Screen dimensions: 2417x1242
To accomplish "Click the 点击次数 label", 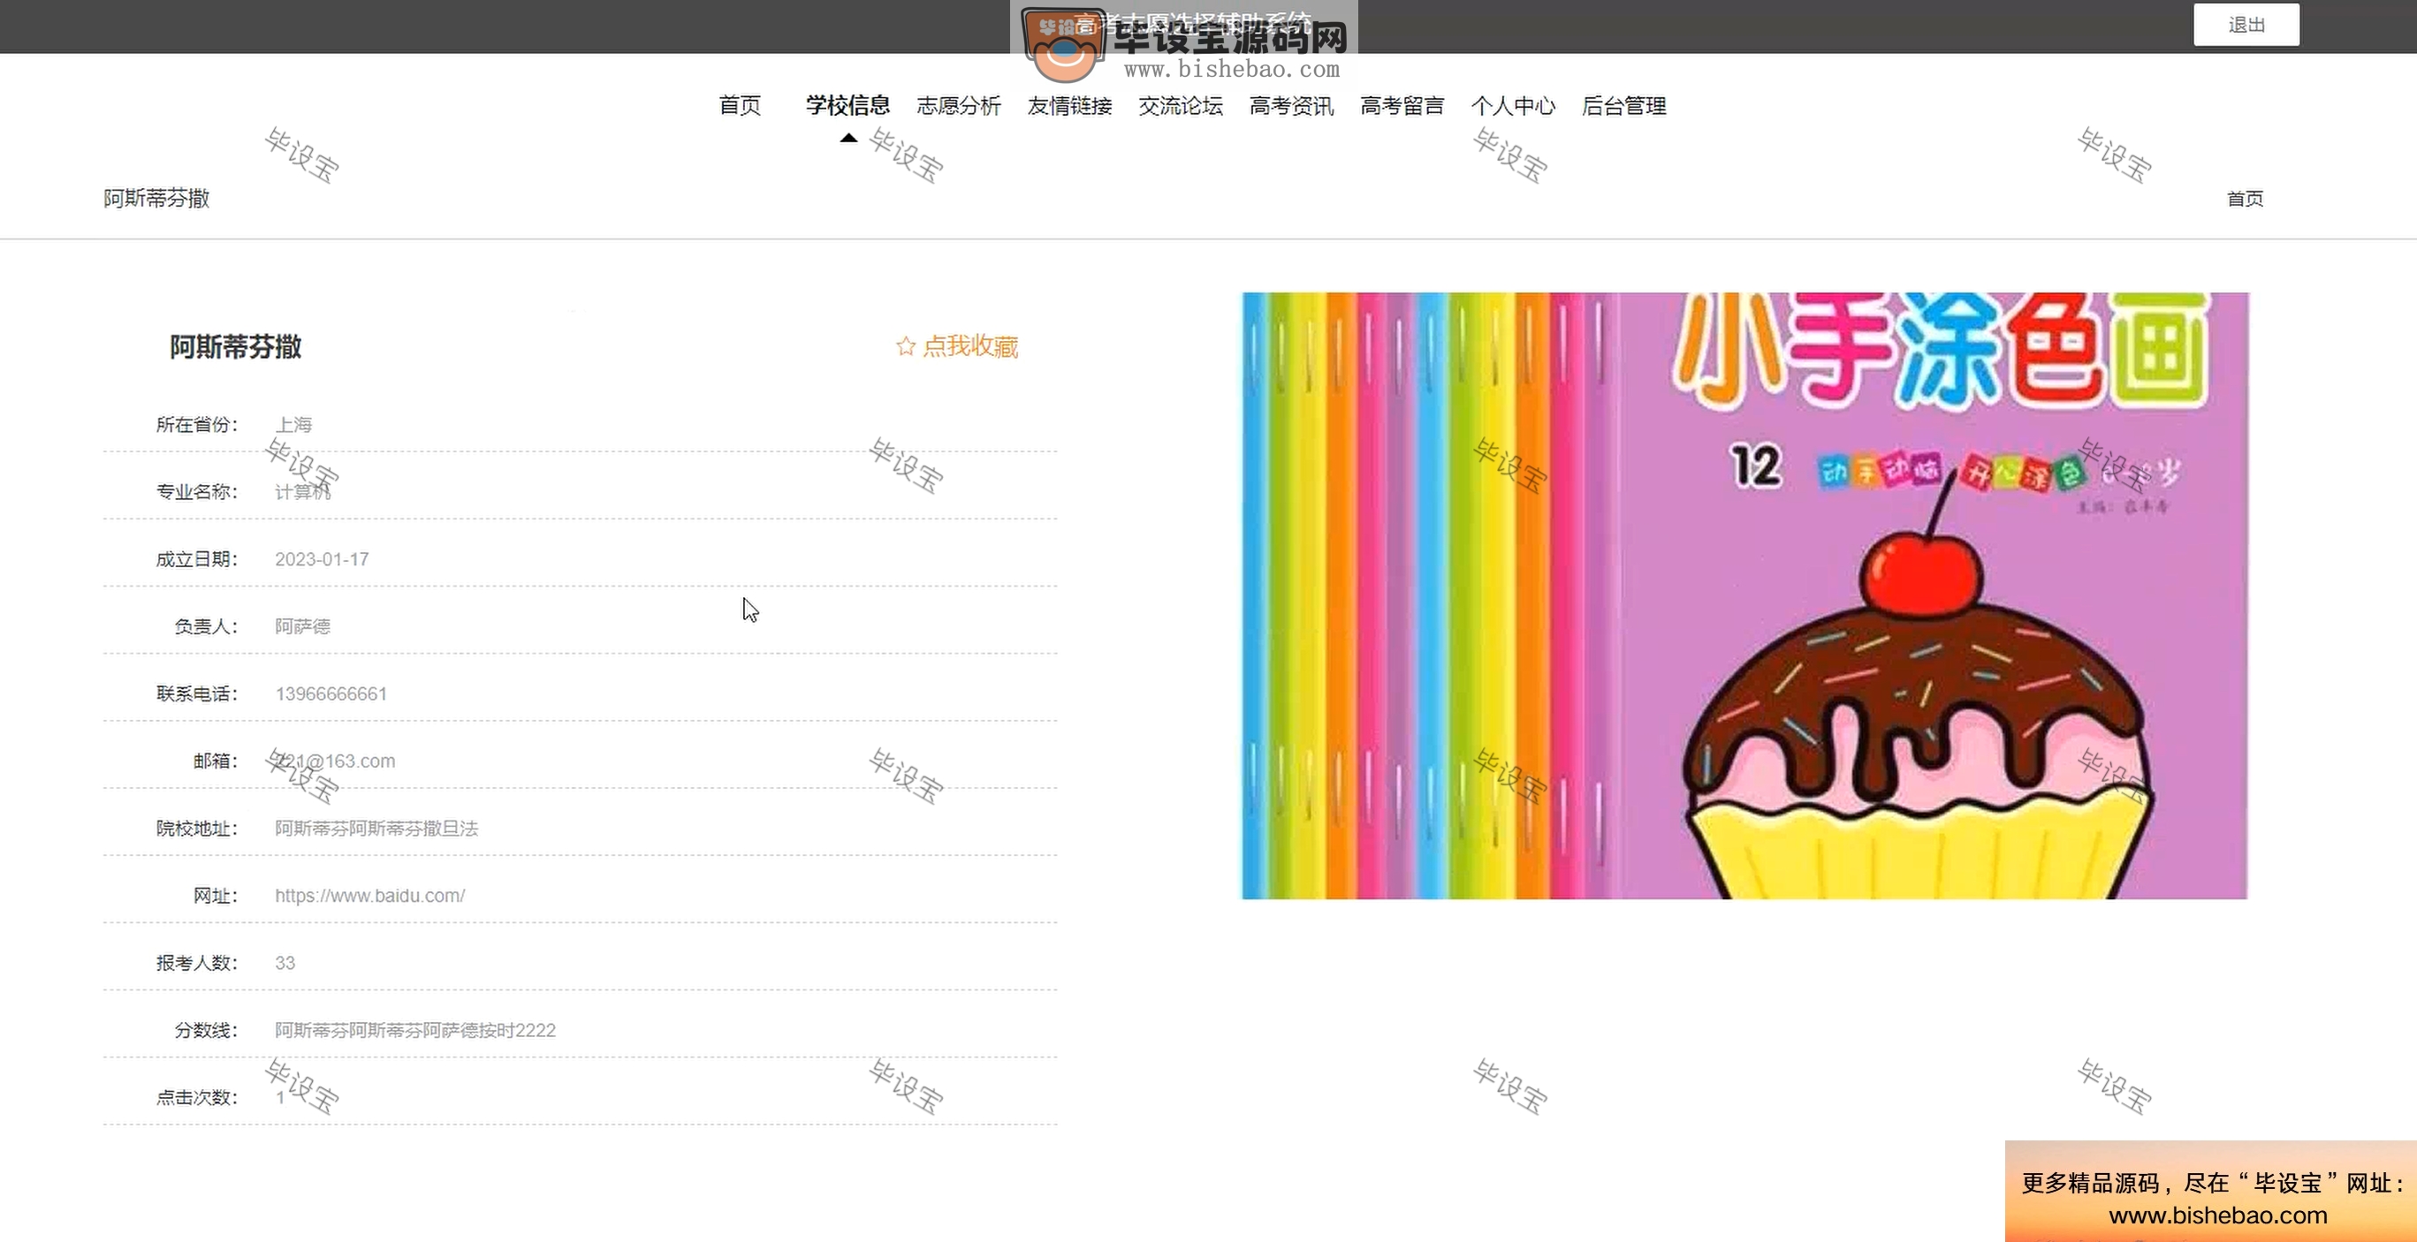I will coord(197,1097).
